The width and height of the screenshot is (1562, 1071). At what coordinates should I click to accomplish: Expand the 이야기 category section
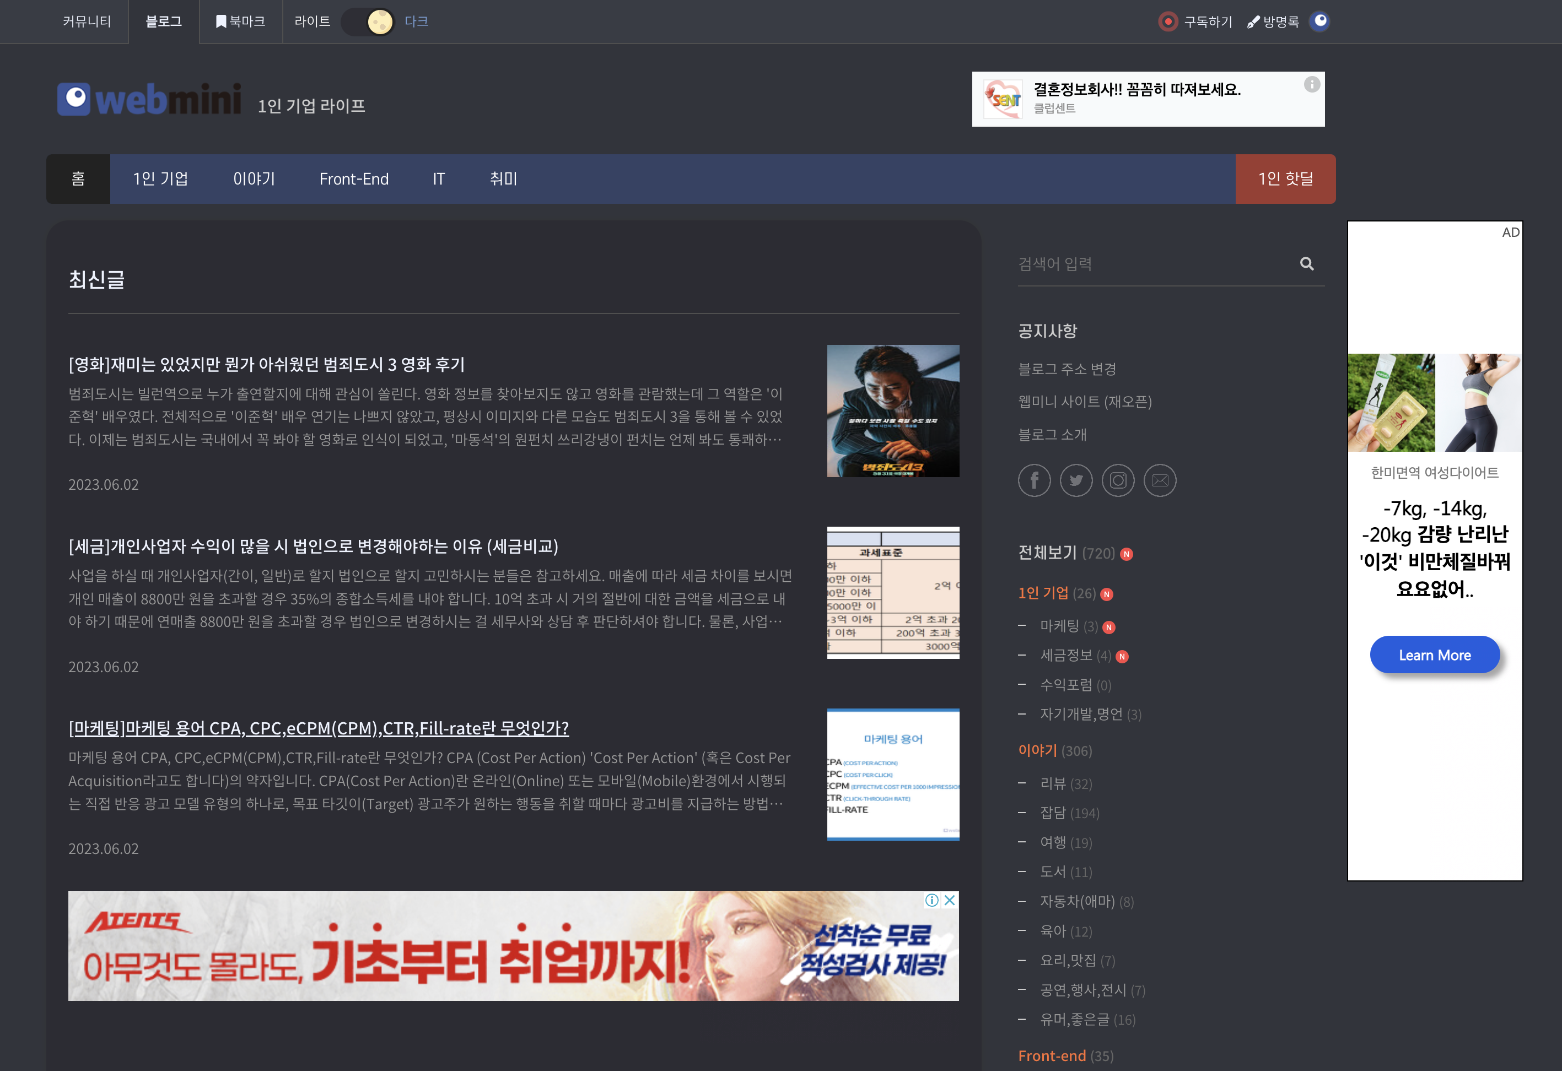pos(1037,750)
